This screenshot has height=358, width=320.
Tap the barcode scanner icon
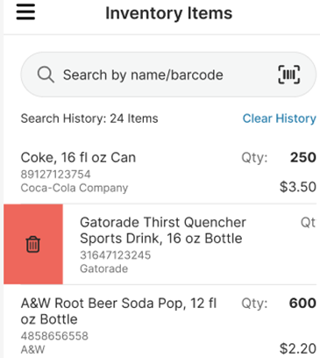289,75
